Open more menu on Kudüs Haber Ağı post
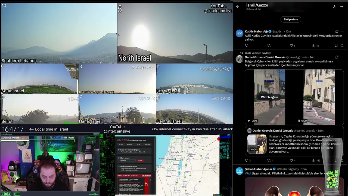348x196 pixels. click(342, 32)
